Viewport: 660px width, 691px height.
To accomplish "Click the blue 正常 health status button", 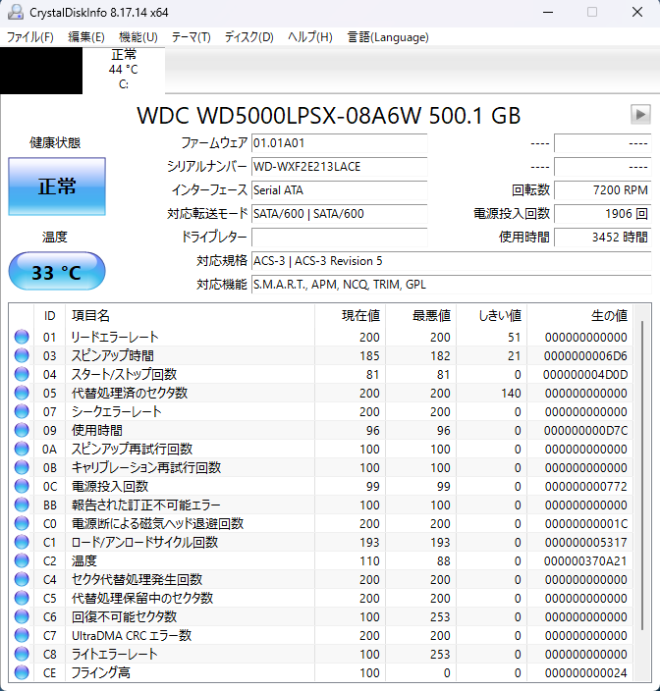I will coord(57,186).
